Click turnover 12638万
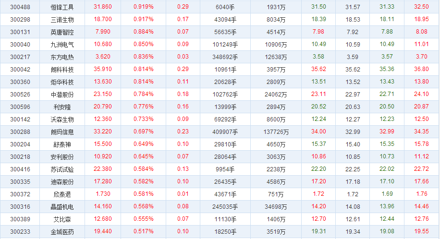The height and width of the screenshot is (239, 440). 276,57
